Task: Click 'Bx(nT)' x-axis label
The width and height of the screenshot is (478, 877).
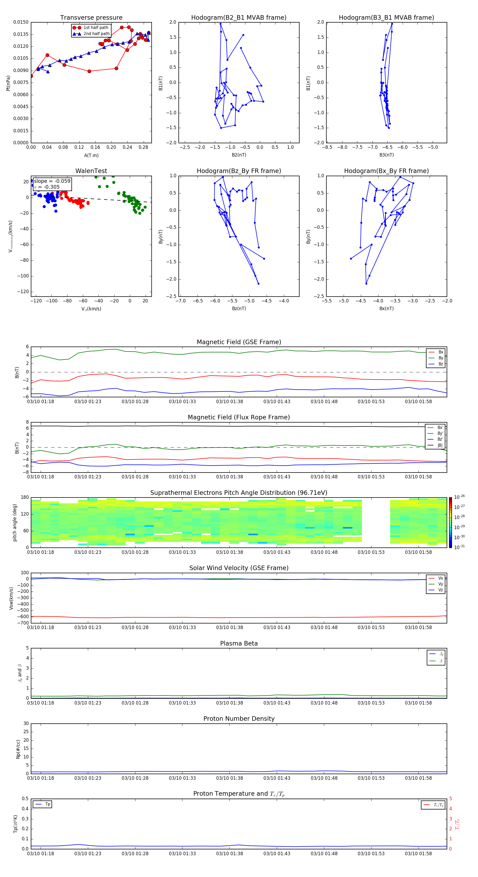Action: [386, 309]
